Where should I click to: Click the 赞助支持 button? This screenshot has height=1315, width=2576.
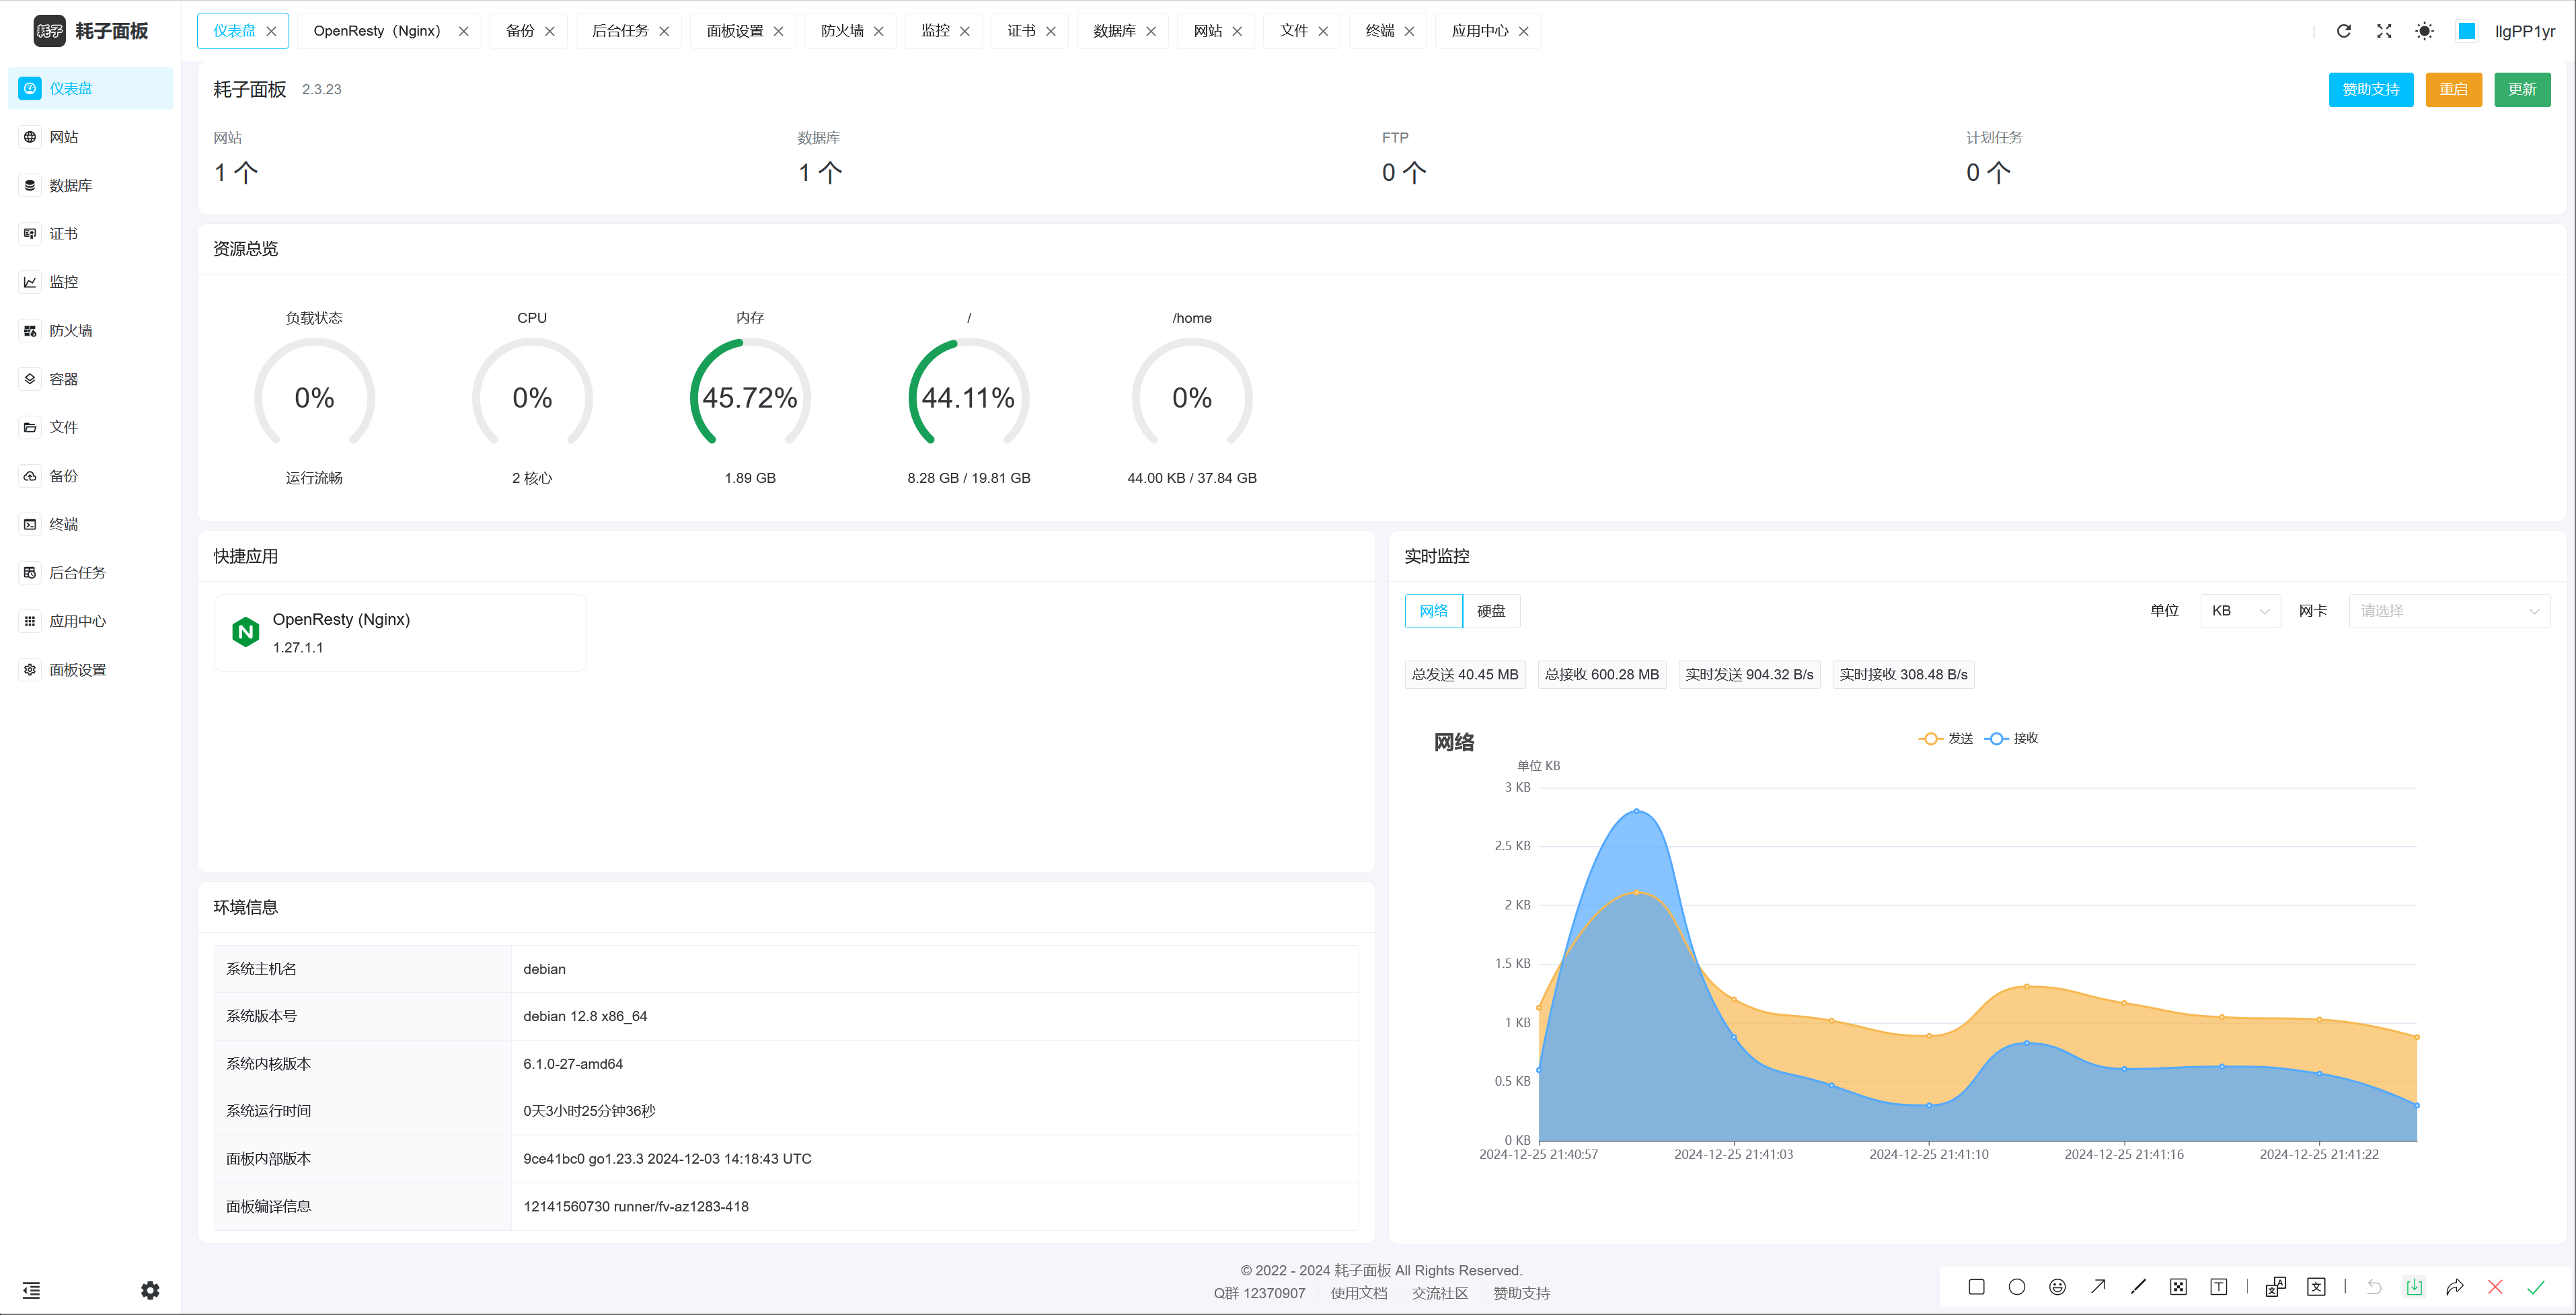(x=2370, y=89)
